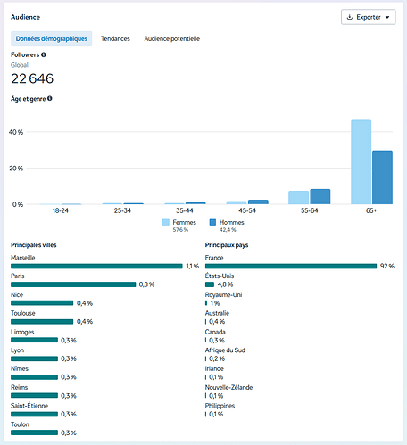Select the Données démographiques tab
The height and width of the screenshot is (445, 407).
pos(52,38)
